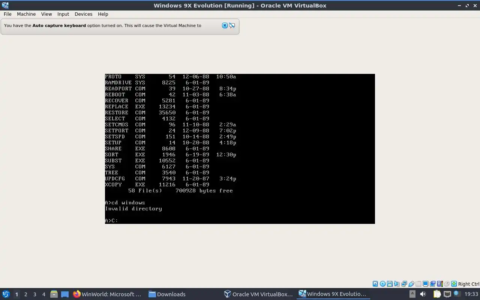Screen dimensions: 480x300
Task: Click the 19:33 clock
Action: (x=471, y=294)
